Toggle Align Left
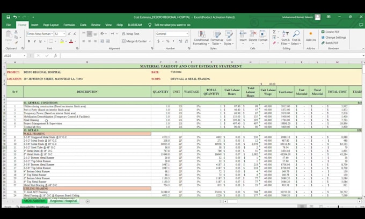 [x=84, y=41]
